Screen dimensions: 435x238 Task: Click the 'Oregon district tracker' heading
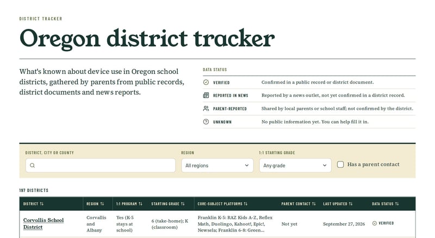click(147, 39)
